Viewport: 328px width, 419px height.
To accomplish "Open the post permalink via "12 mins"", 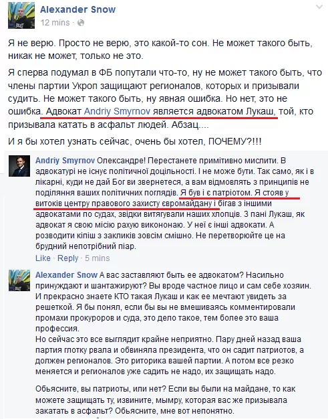I will [x=55, y=23].
